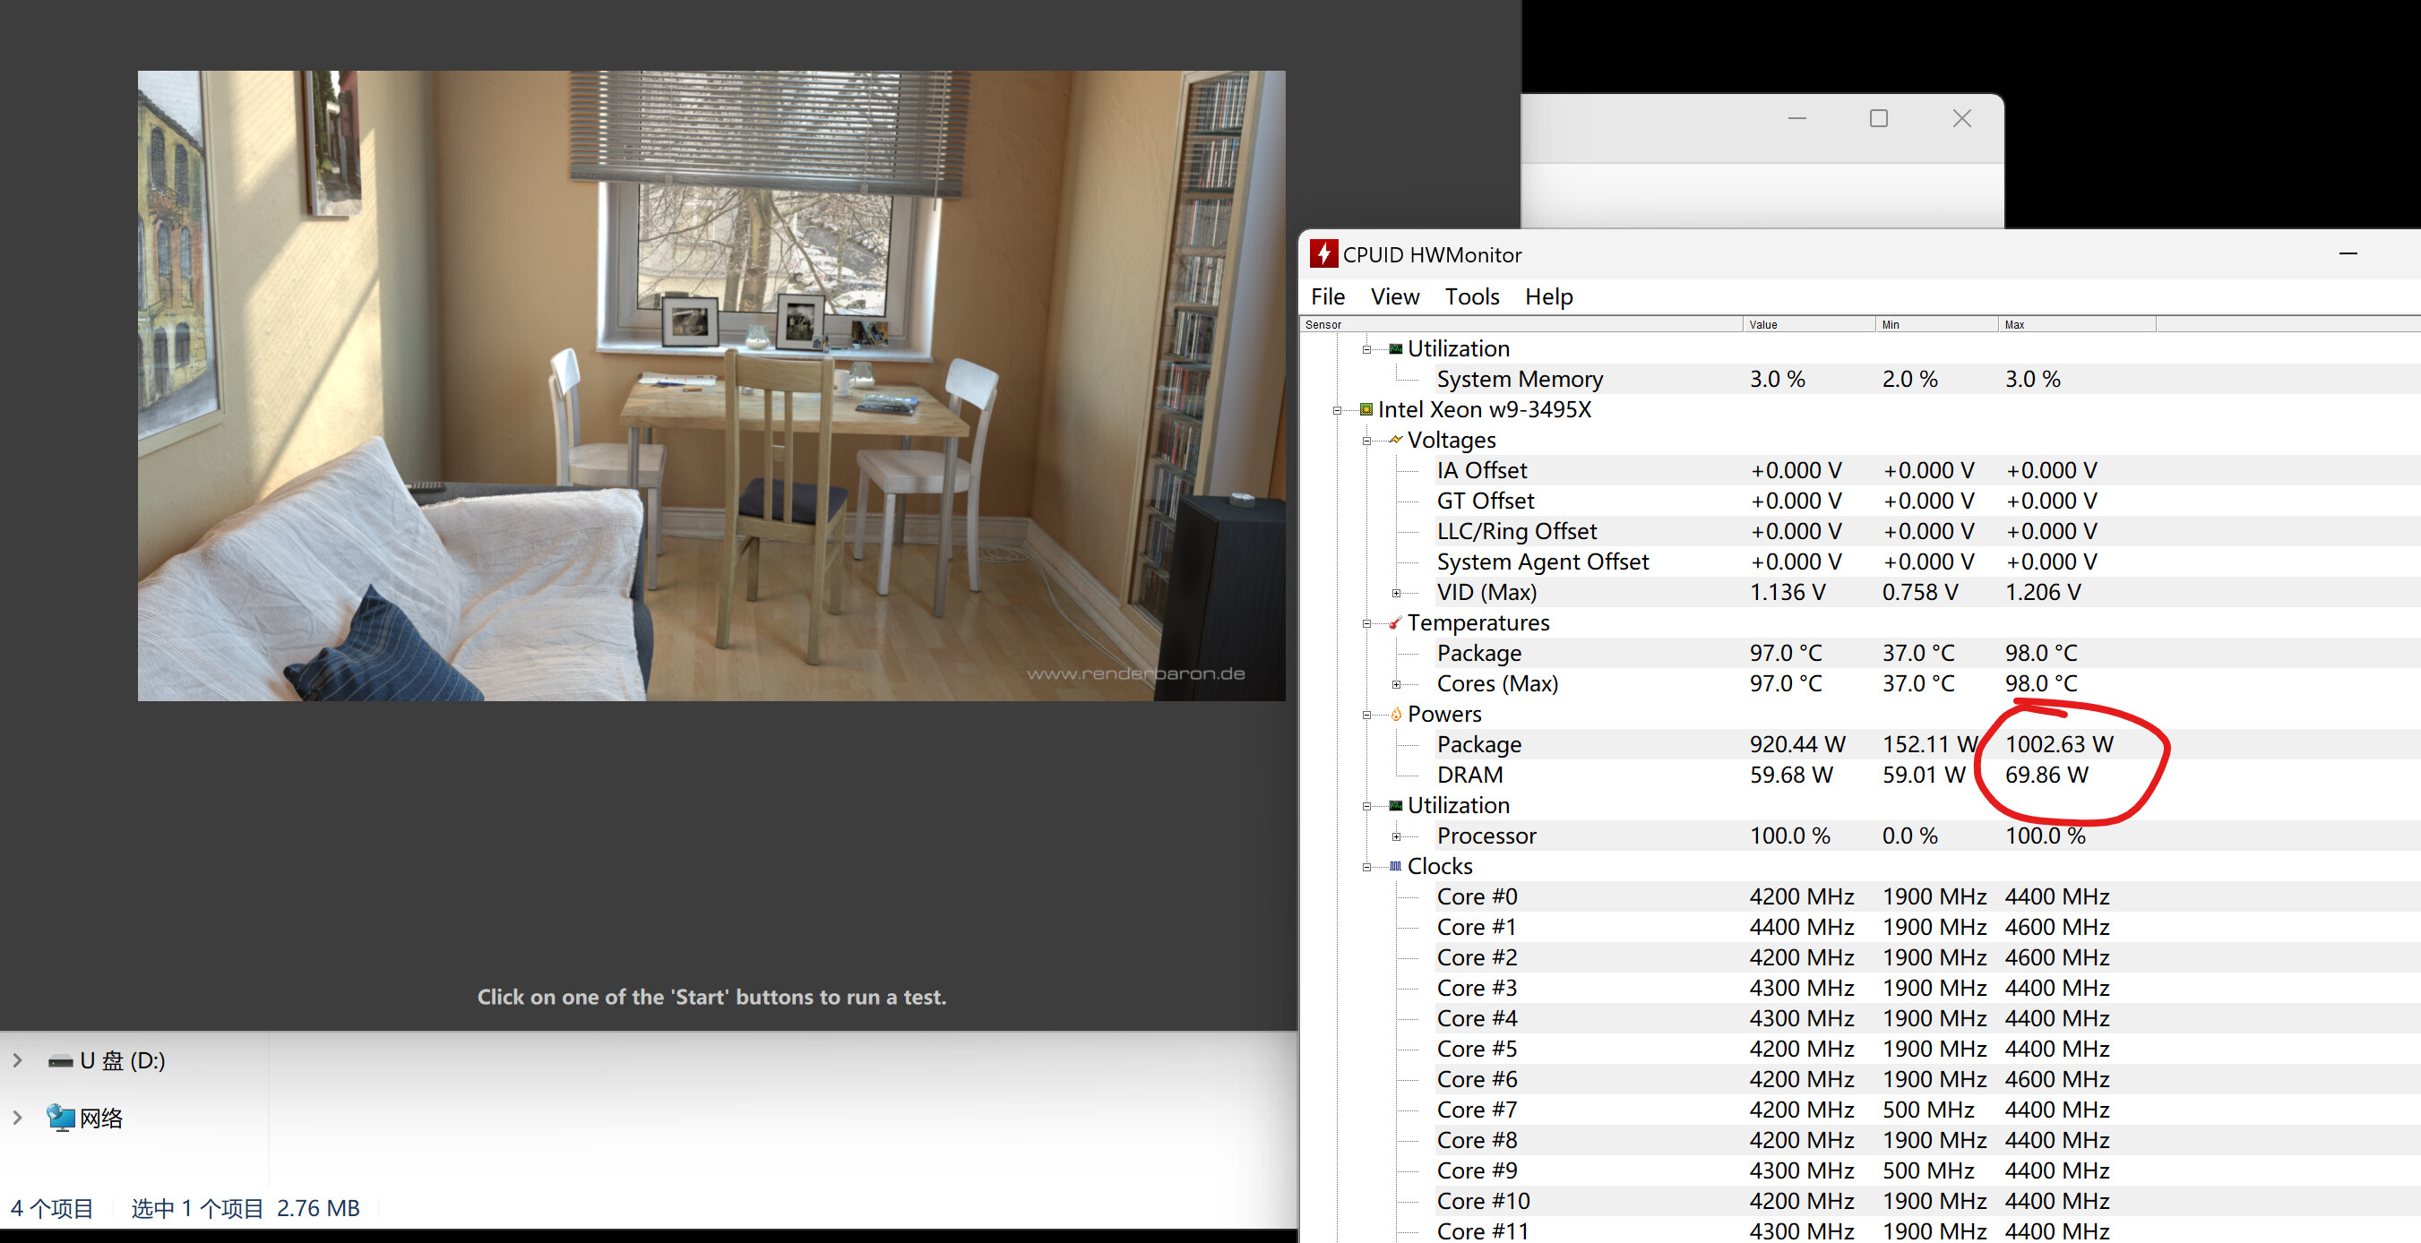This screenshot has height=1243, width=2421.
Task: Open the File menu in HWMonitor
Action: click(1327, 297)
